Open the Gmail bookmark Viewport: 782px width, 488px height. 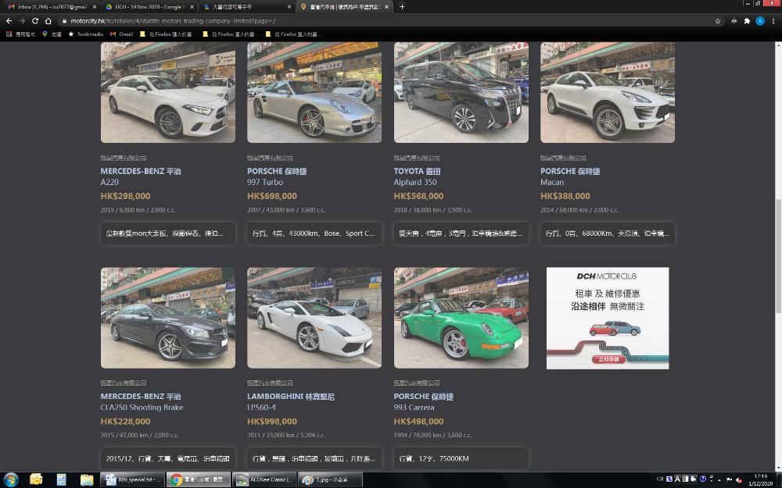121,34
